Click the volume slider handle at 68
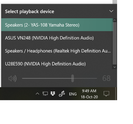Screen dimensions: 133x124 (x=72, y=78)
